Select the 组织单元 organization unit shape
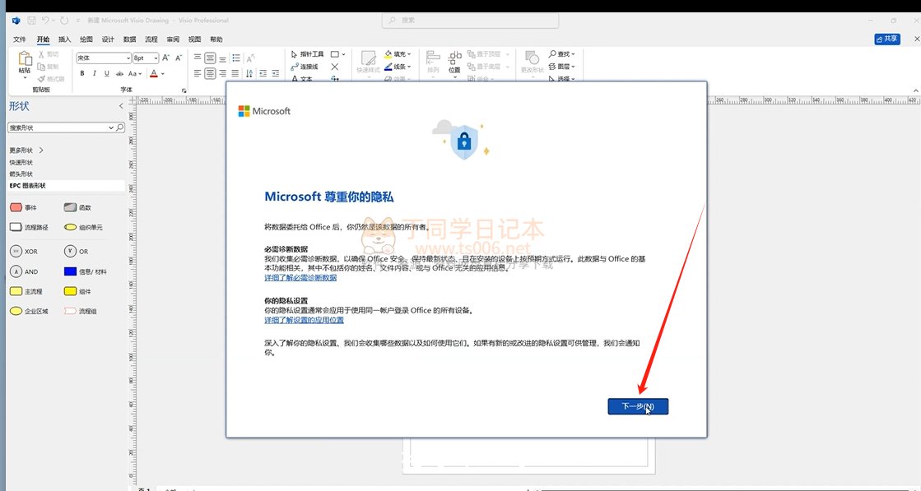 point(83,227)
